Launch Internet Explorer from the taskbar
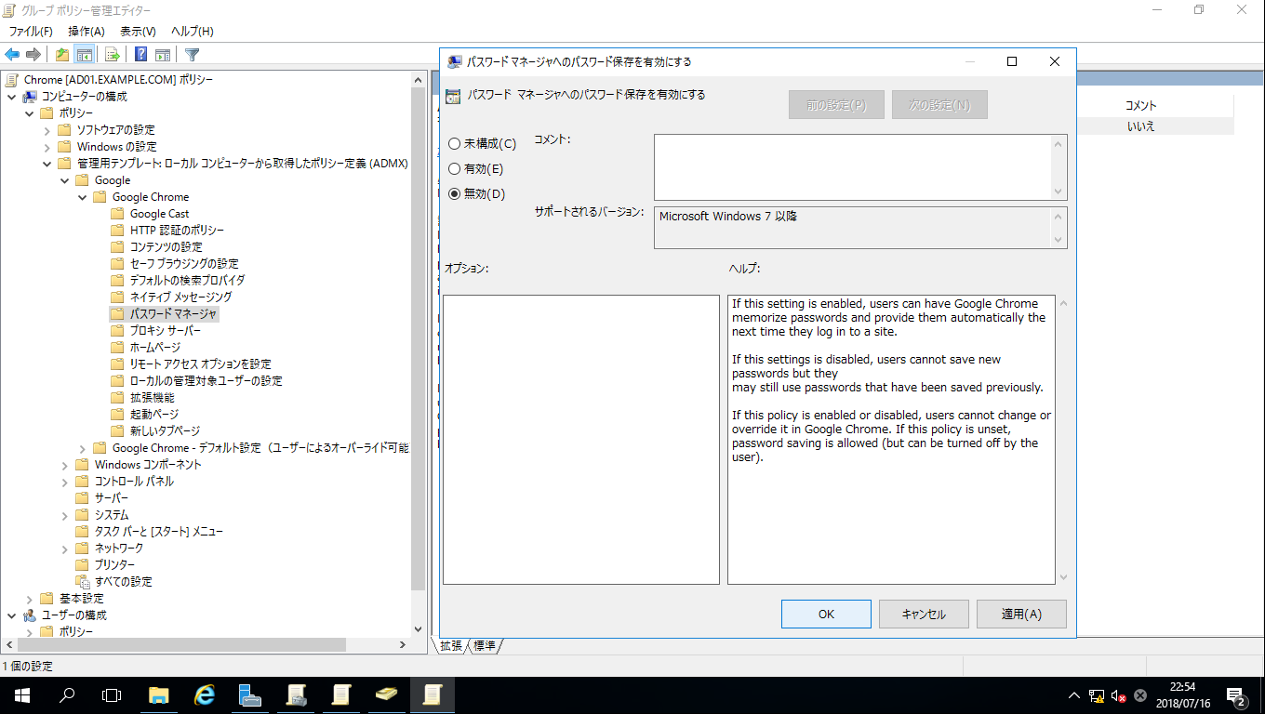1265x714 pixels. pyautogui.click(x=205, y=695)
